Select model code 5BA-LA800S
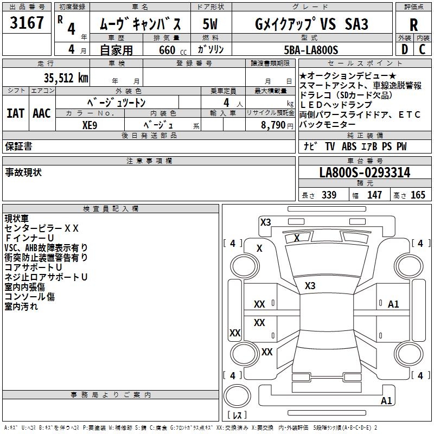The image size is (434, 434). (311, 50)
